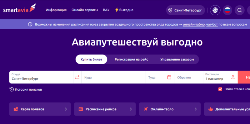The image size is (250, 124).
Task: Click the passenger person icon
Action: tap(233, 77)
